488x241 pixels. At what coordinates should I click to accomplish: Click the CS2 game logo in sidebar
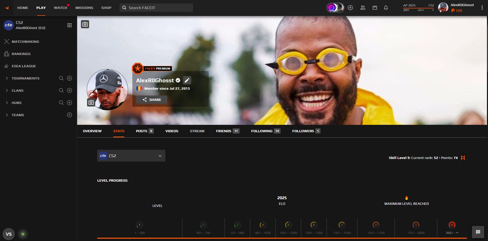(x=9, y=25)
